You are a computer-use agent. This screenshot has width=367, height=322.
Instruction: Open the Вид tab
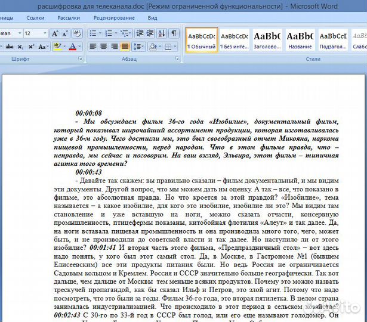152,18
